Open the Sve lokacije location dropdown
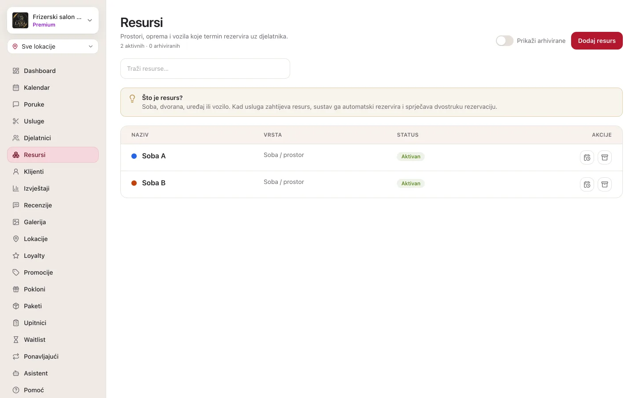Screen dimensions: 637x398 tap(53, 46)
